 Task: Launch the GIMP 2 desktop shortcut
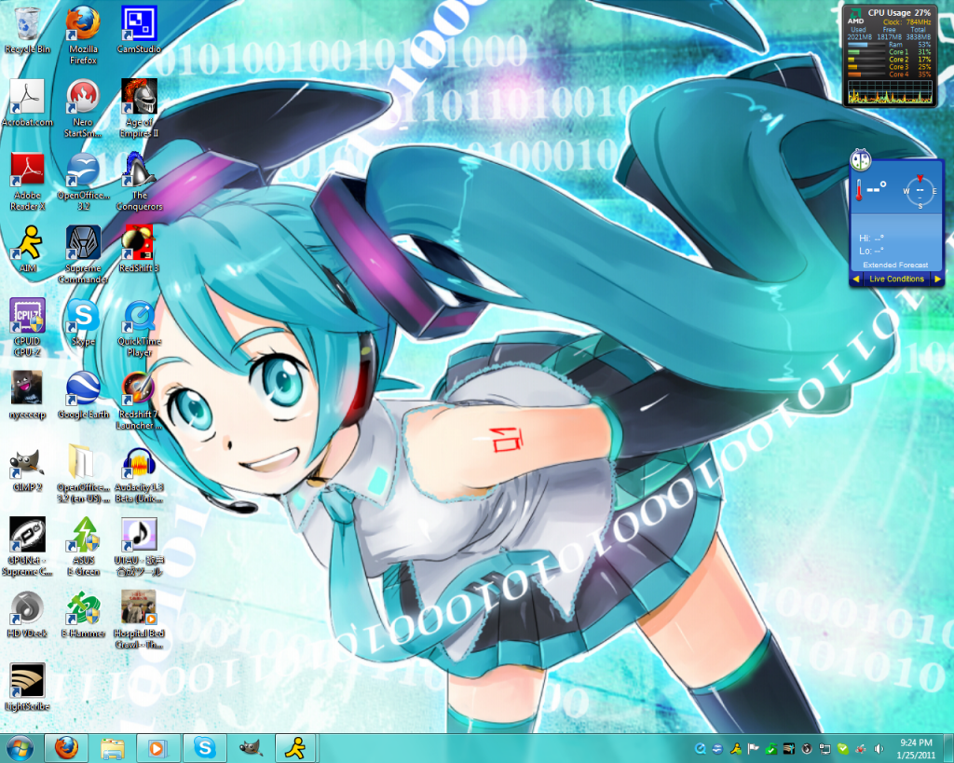[27, 469]
